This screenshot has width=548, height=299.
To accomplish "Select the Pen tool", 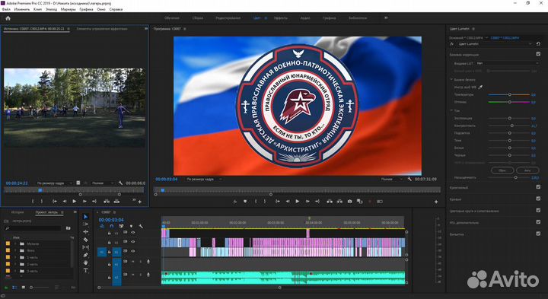I will click(x=85, y=255).
